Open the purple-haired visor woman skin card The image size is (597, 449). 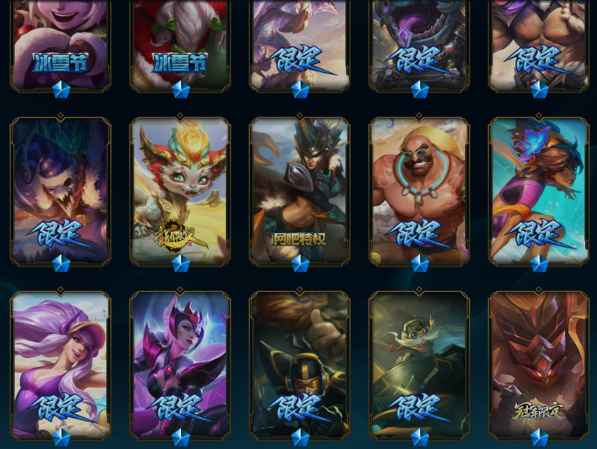[61, 365]
